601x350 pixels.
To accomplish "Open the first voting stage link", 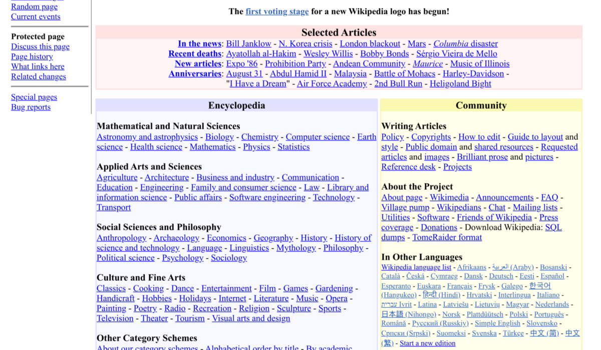I will [277, 11].
